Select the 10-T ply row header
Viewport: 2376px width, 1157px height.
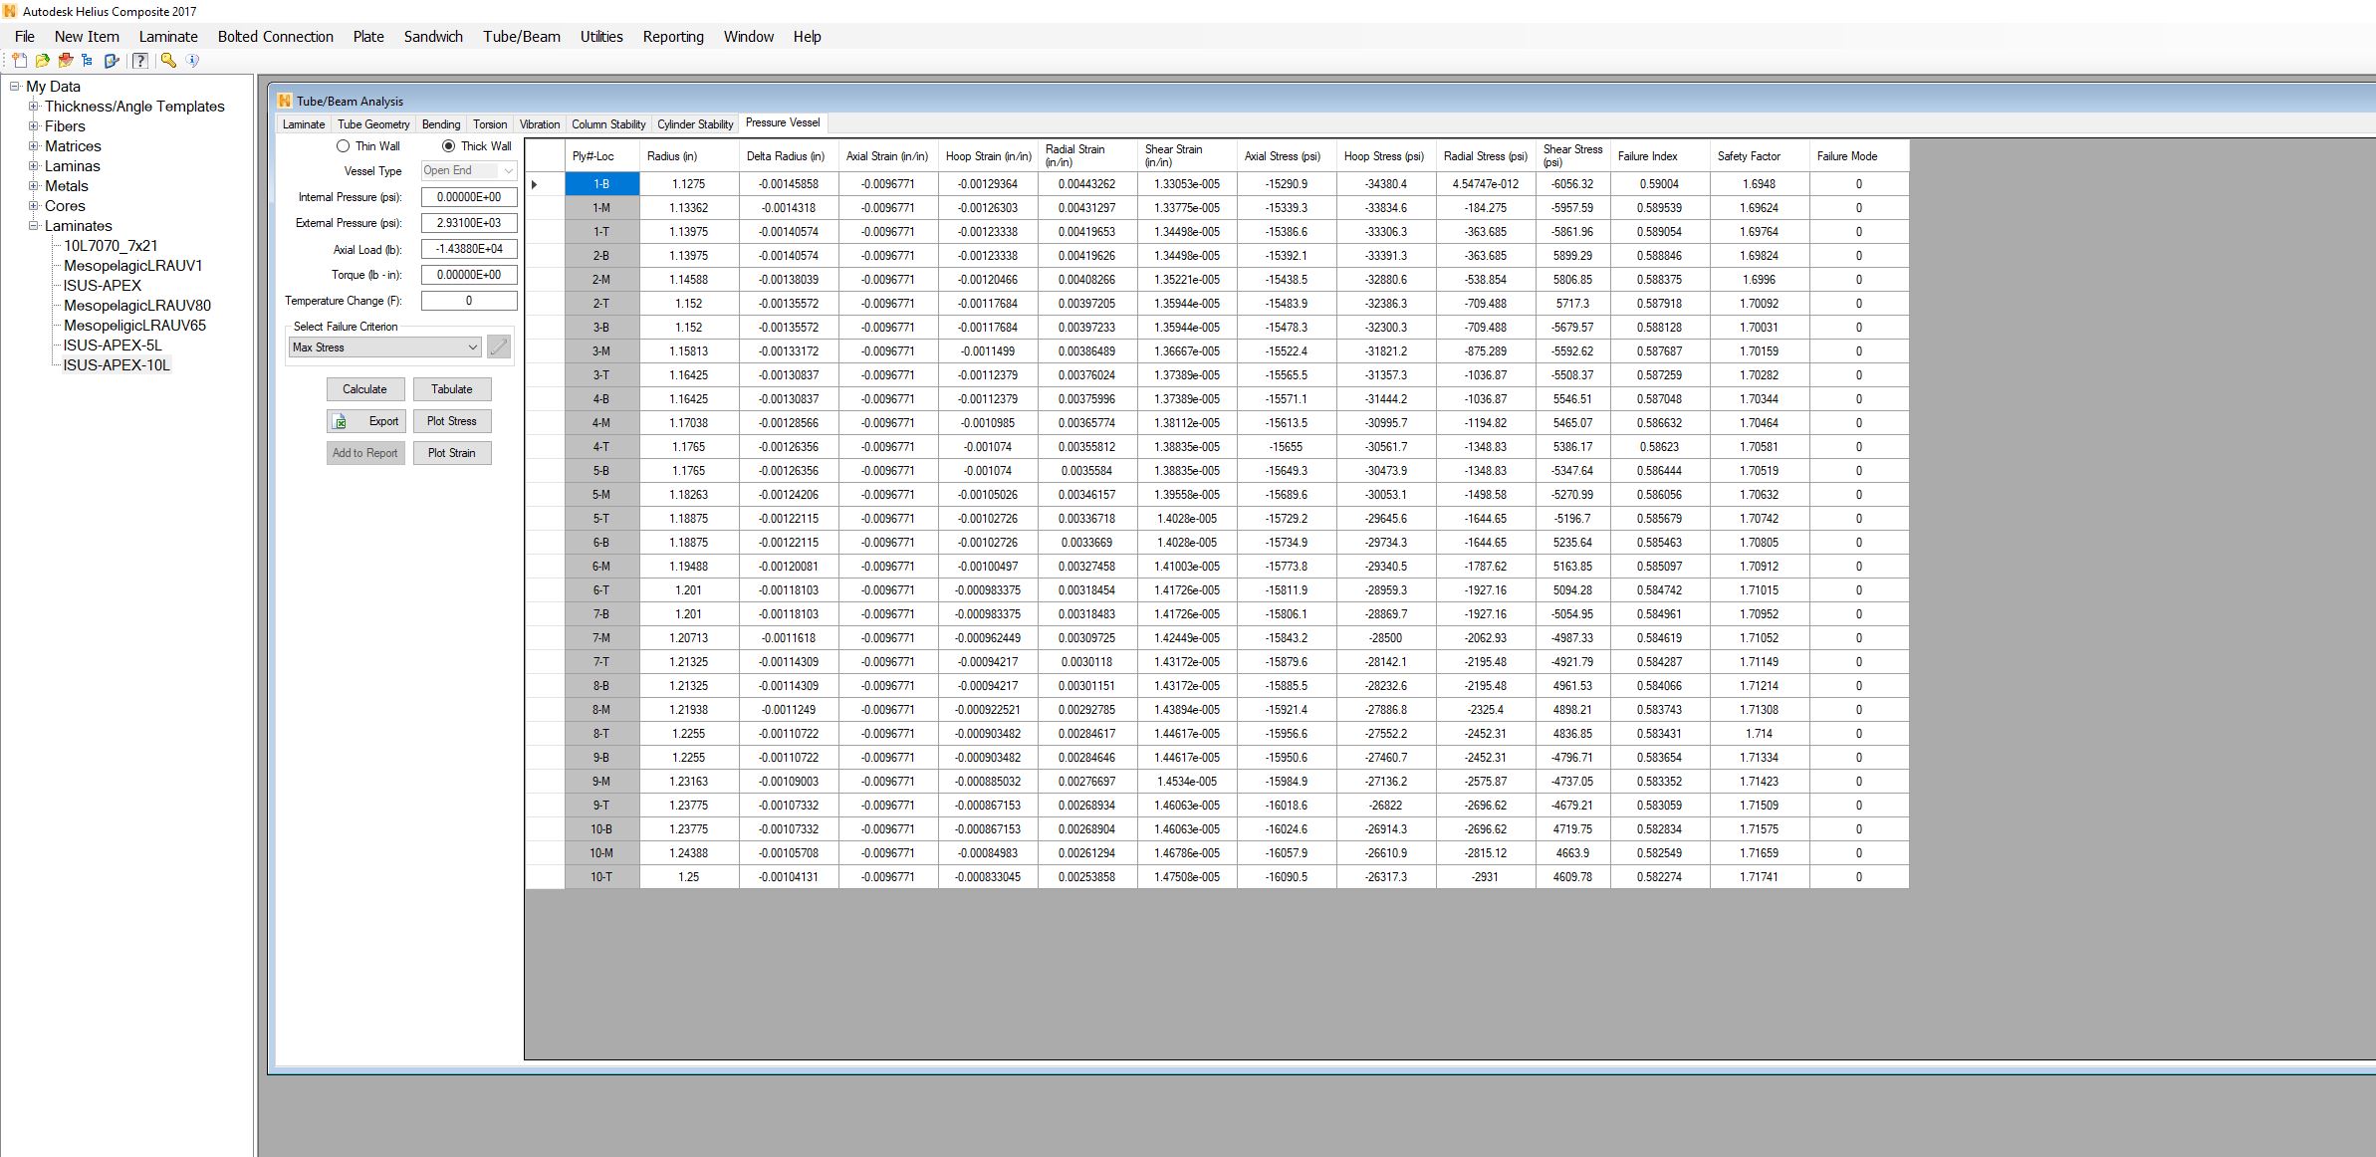[x=601, y=877]
